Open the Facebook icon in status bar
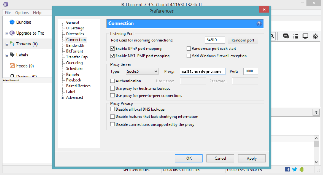323x175 pixels. click(288, 169)
